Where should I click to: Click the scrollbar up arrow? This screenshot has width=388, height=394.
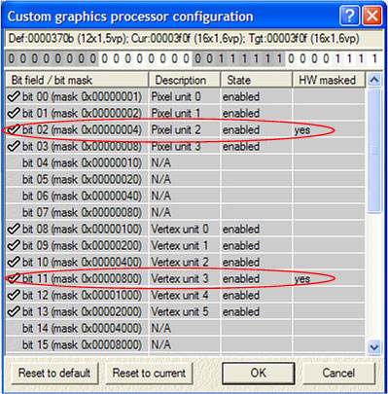point(374,80)
